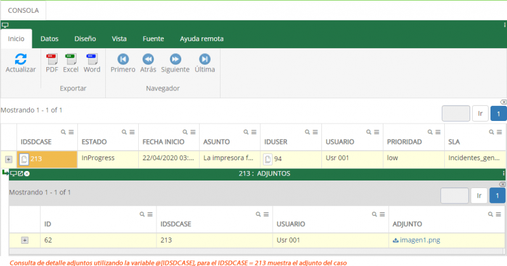Open IDSDCASE column menu in main grid

tap(71, 132)
